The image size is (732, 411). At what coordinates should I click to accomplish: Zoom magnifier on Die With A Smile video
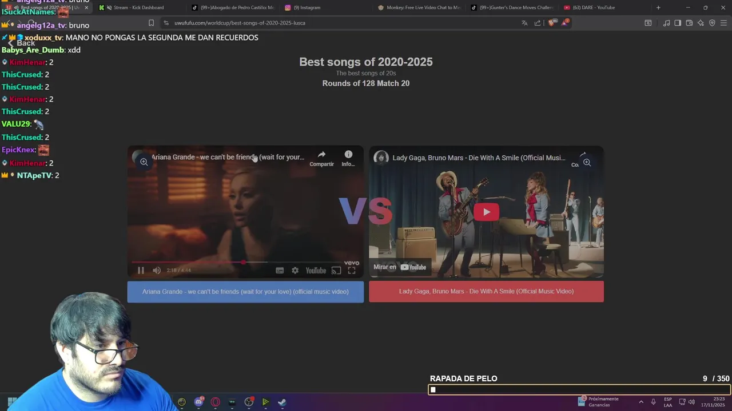(x=587, y=163)
